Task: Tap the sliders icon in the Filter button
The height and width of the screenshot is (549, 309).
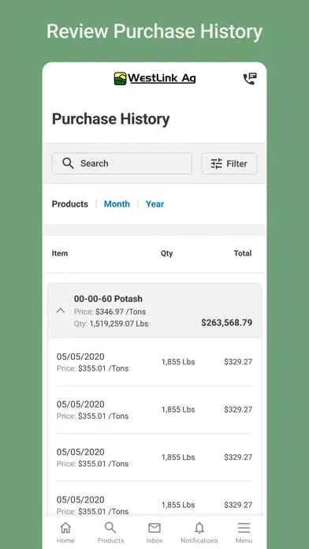Action: [216, 163]
